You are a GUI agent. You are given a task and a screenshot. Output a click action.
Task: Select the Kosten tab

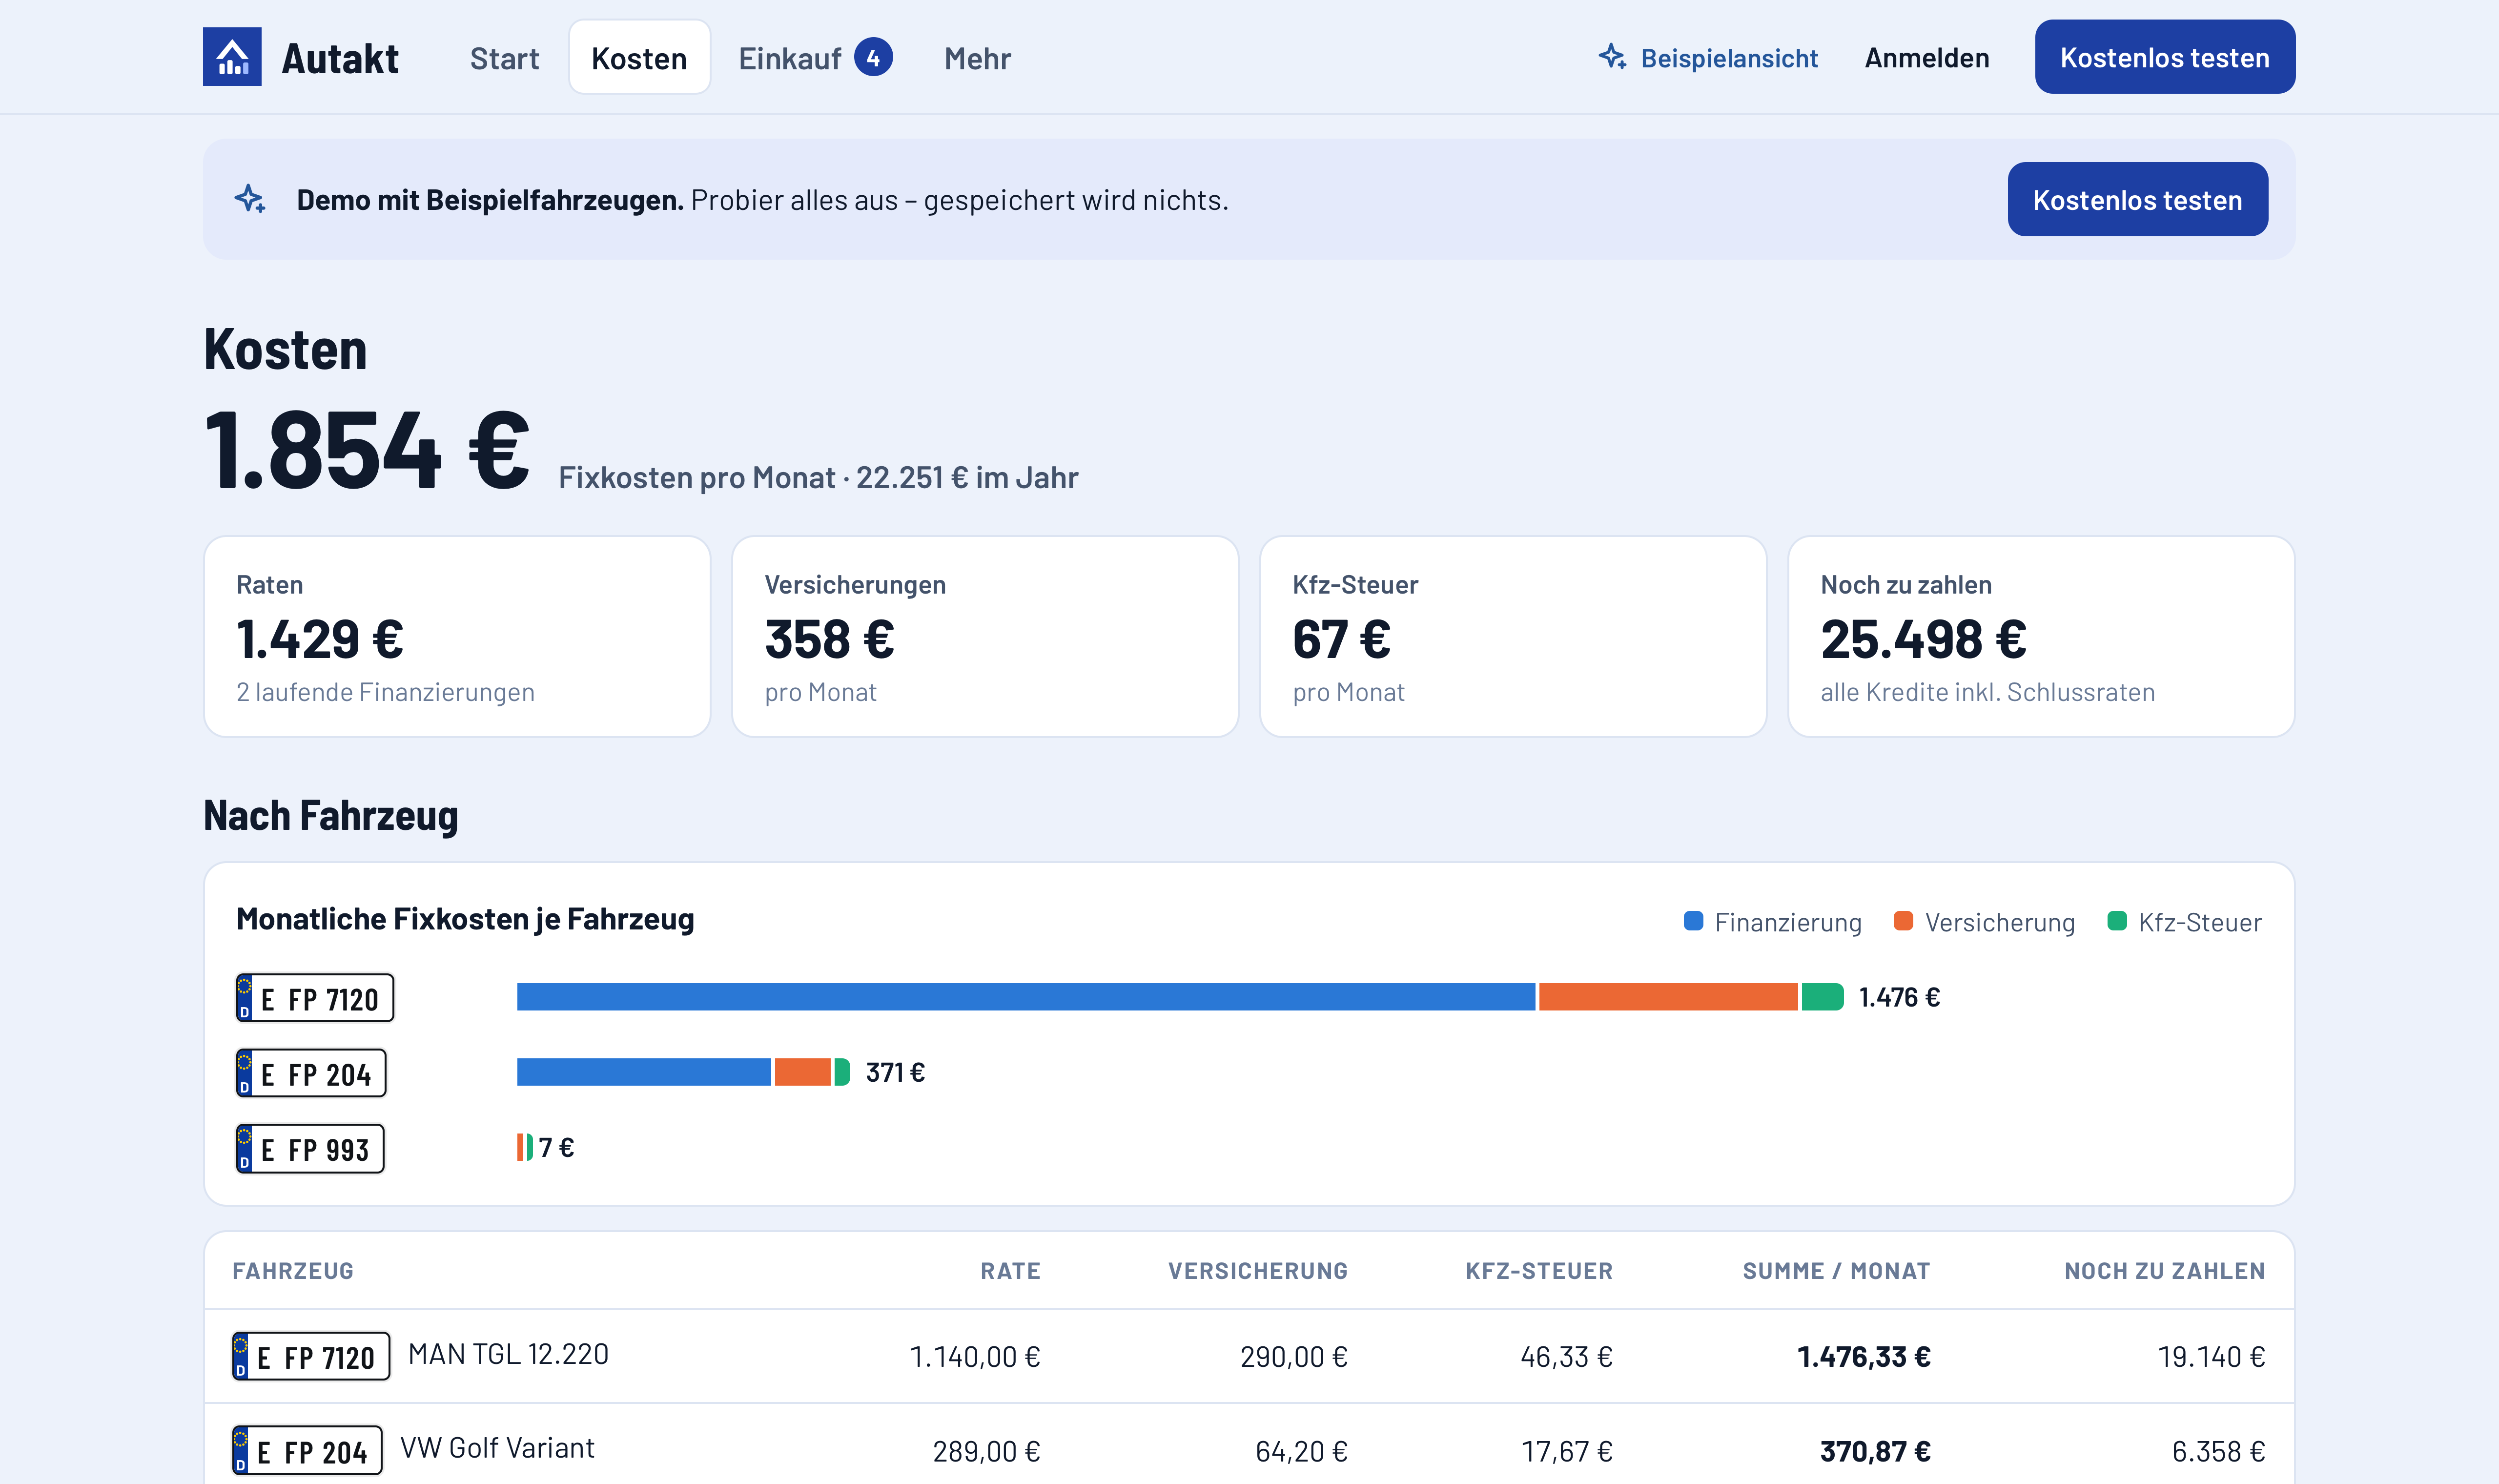pos(639,58)
